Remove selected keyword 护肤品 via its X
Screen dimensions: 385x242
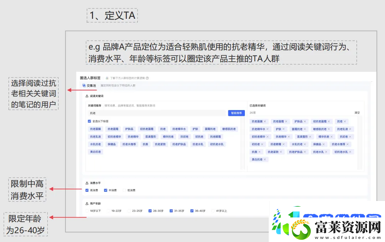pyautogui.click(x=305, y=121)
